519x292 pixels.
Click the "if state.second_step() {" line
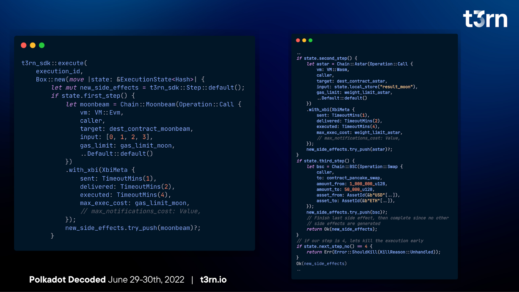pyautogui.click(x=327, y=58)
